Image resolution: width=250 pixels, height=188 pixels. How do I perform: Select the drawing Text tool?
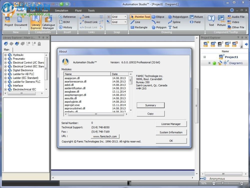coord(173,27)
